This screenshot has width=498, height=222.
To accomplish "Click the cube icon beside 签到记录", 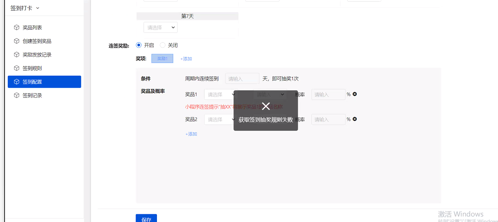I will click(17, 95).
